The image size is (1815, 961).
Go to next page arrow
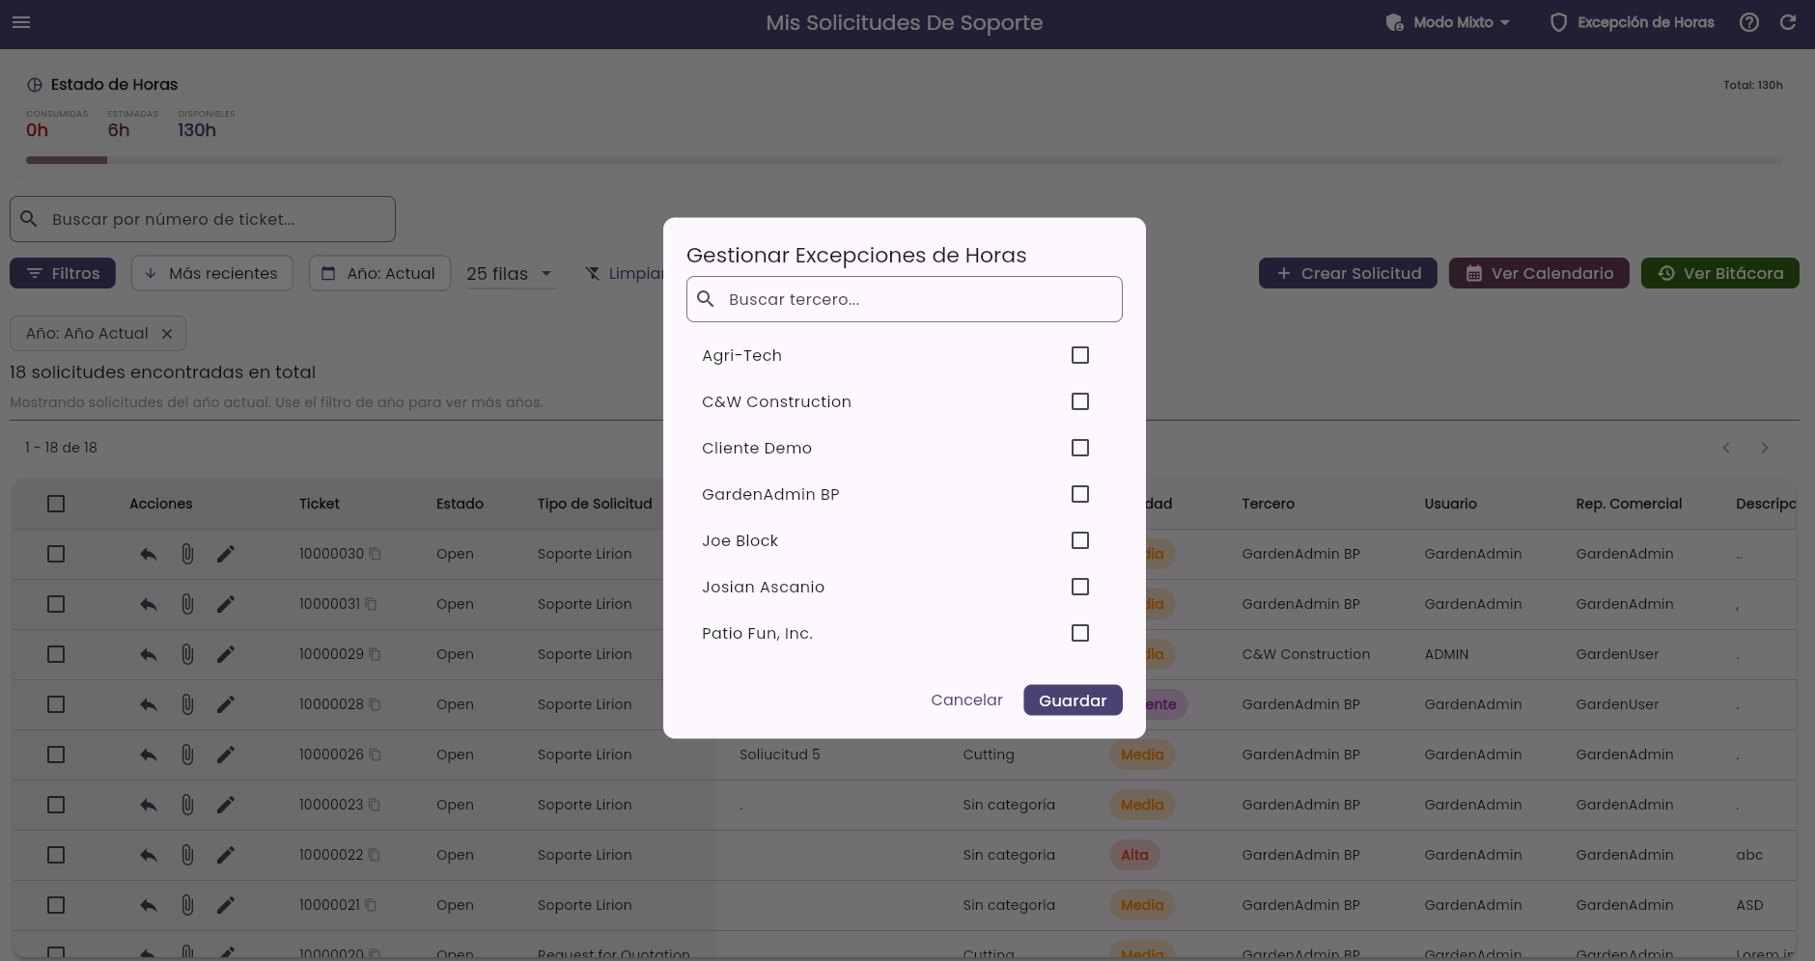click(x=1765, y=448)
